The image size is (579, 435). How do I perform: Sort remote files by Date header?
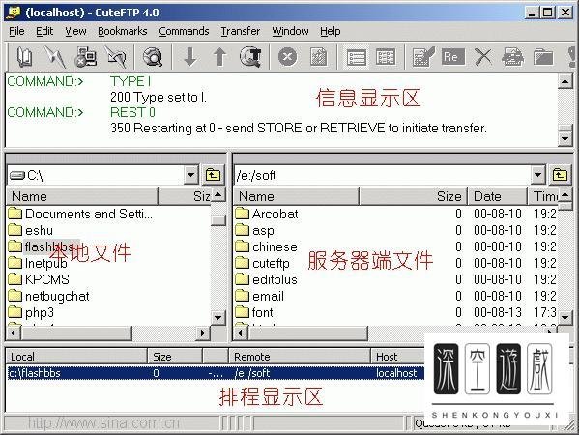pyautogui.click(x=497, y=196)
